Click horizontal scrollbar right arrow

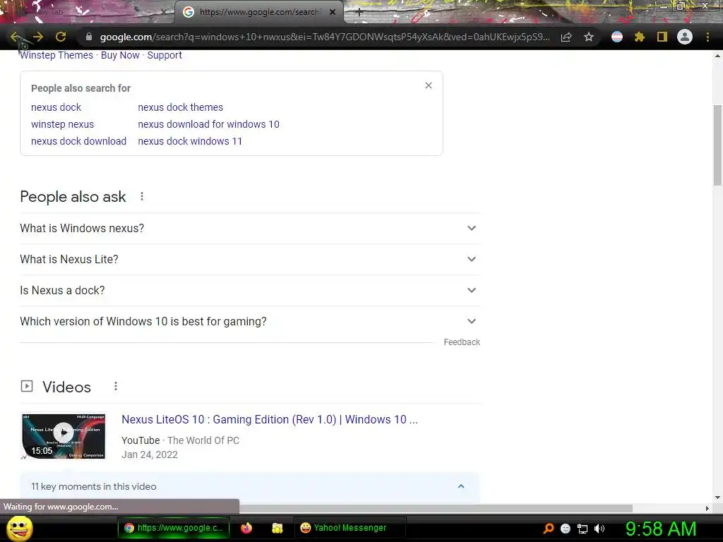pyautogui.click(x=707, y=508)
